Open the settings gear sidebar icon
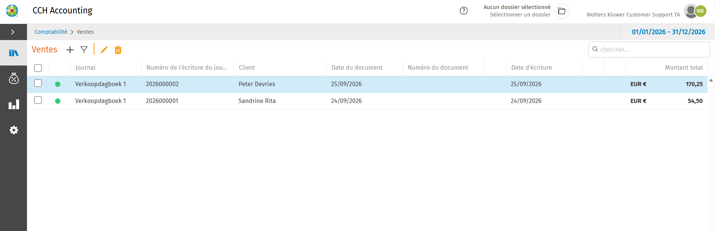This screenshot has height=231, width=715. point(13,130)
